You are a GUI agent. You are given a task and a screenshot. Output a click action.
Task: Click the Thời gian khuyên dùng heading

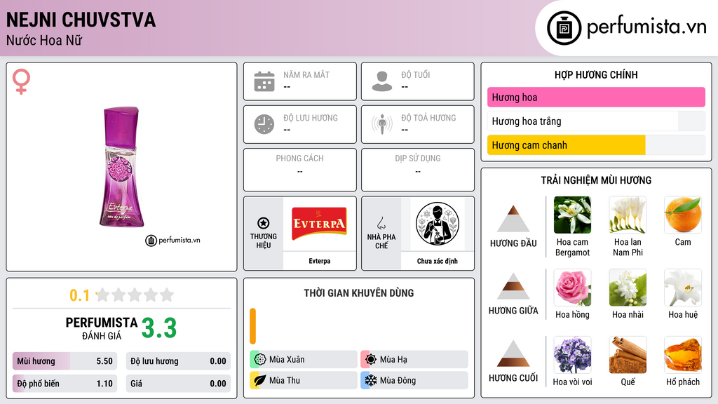(359, 293)
